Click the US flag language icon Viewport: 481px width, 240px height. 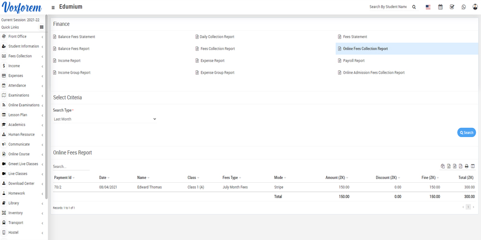[x=428, y=7]
